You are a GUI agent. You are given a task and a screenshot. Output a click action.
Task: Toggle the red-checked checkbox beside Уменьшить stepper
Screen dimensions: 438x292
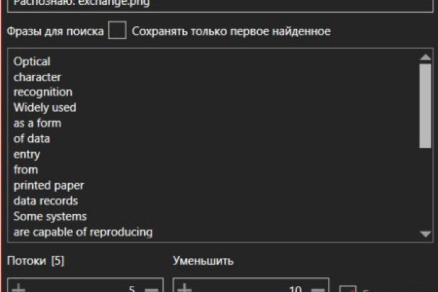pos(348,290)
